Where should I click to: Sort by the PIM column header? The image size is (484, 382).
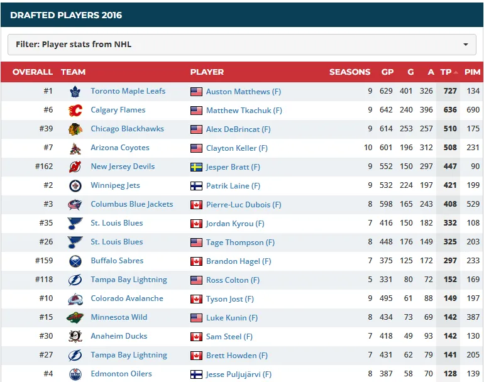click(472, 72)
